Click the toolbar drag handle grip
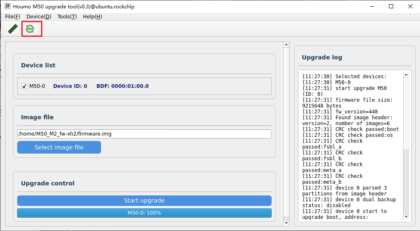 pyautogui.click(x=4, y=29)
